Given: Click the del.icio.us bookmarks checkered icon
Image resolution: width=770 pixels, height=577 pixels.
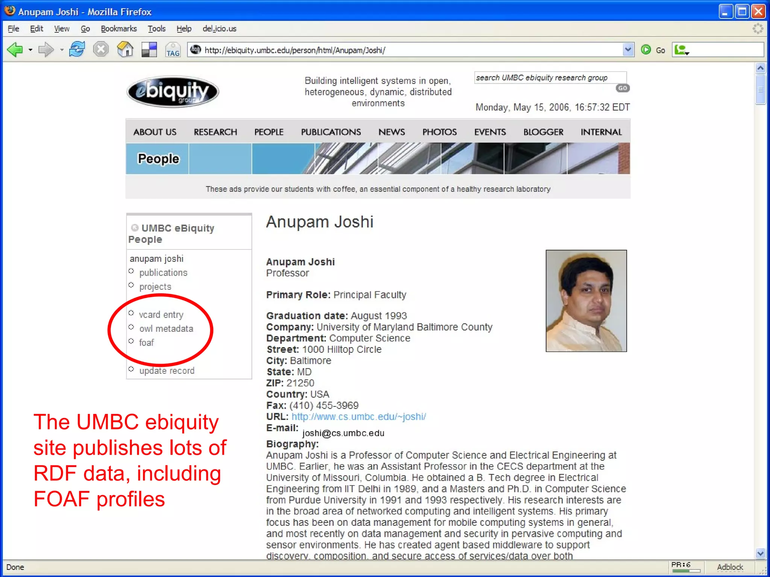Looking at the screenshot, I should click(x=149, y=50).
